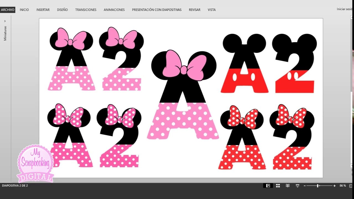Select the DISEÑO ribbon tab

pos(62,10)
